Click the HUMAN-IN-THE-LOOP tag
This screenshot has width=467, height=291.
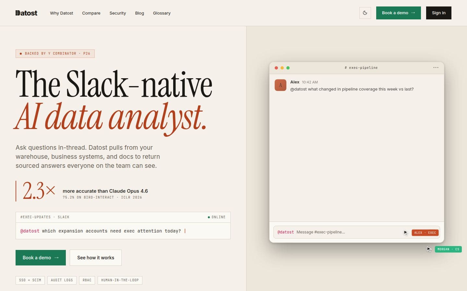120,280
